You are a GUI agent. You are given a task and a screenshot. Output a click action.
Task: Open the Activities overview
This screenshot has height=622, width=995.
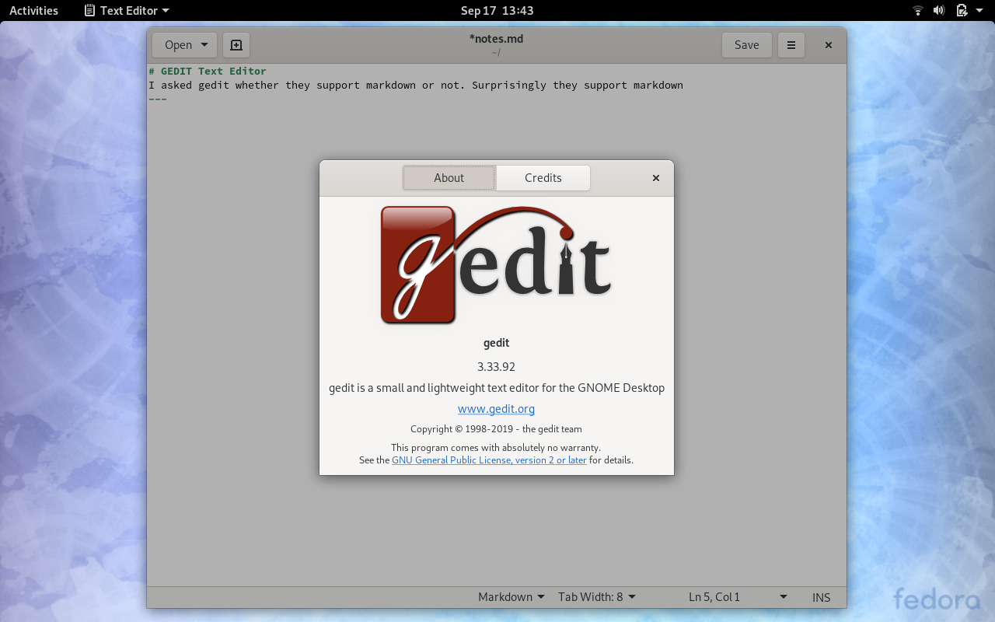point(33,10)
